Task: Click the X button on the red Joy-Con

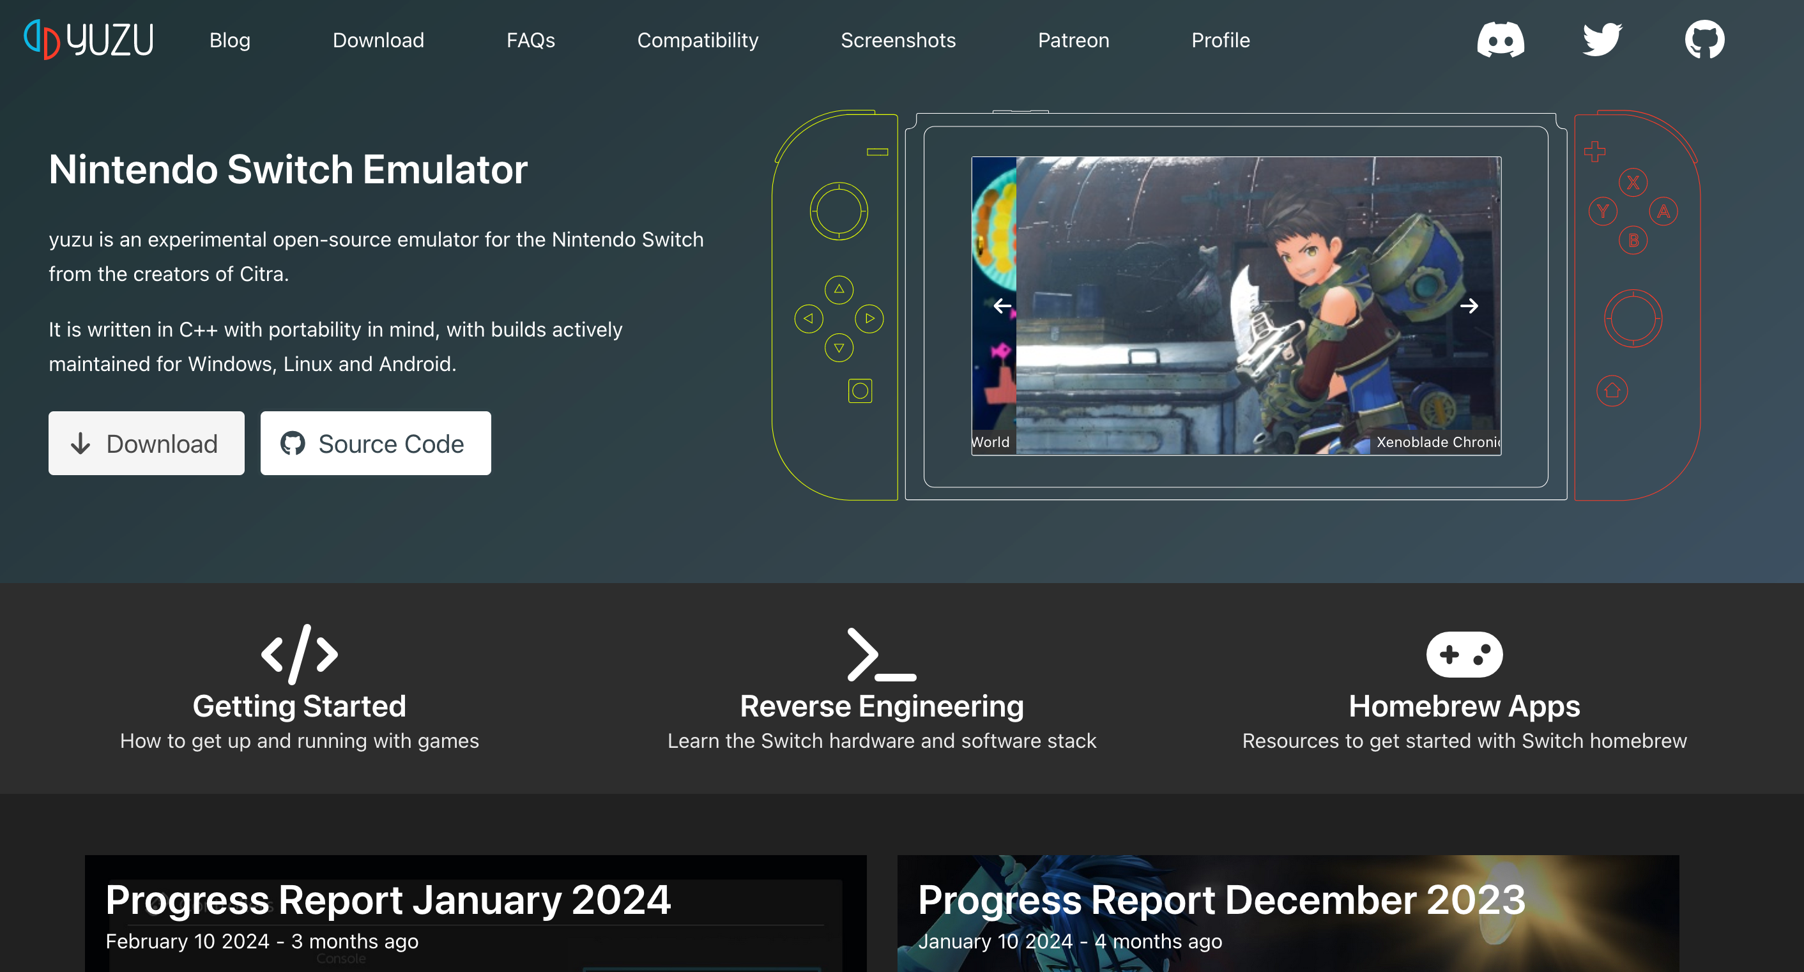Action: coord(1633,183)
